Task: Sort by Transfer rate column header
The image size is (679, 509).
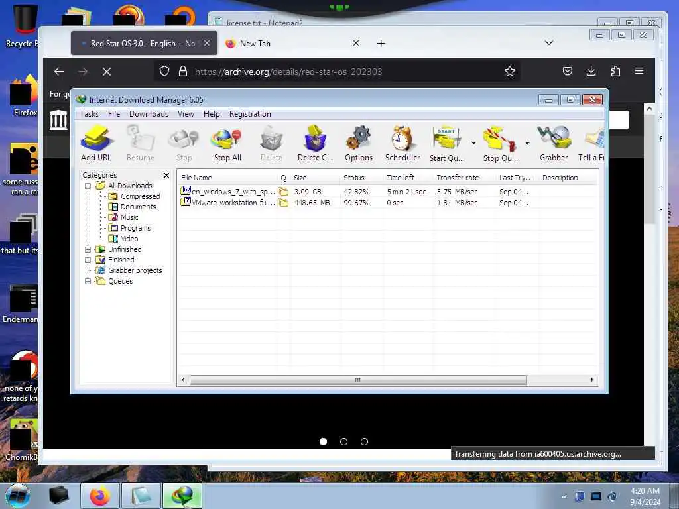Action: coord(464,178)
